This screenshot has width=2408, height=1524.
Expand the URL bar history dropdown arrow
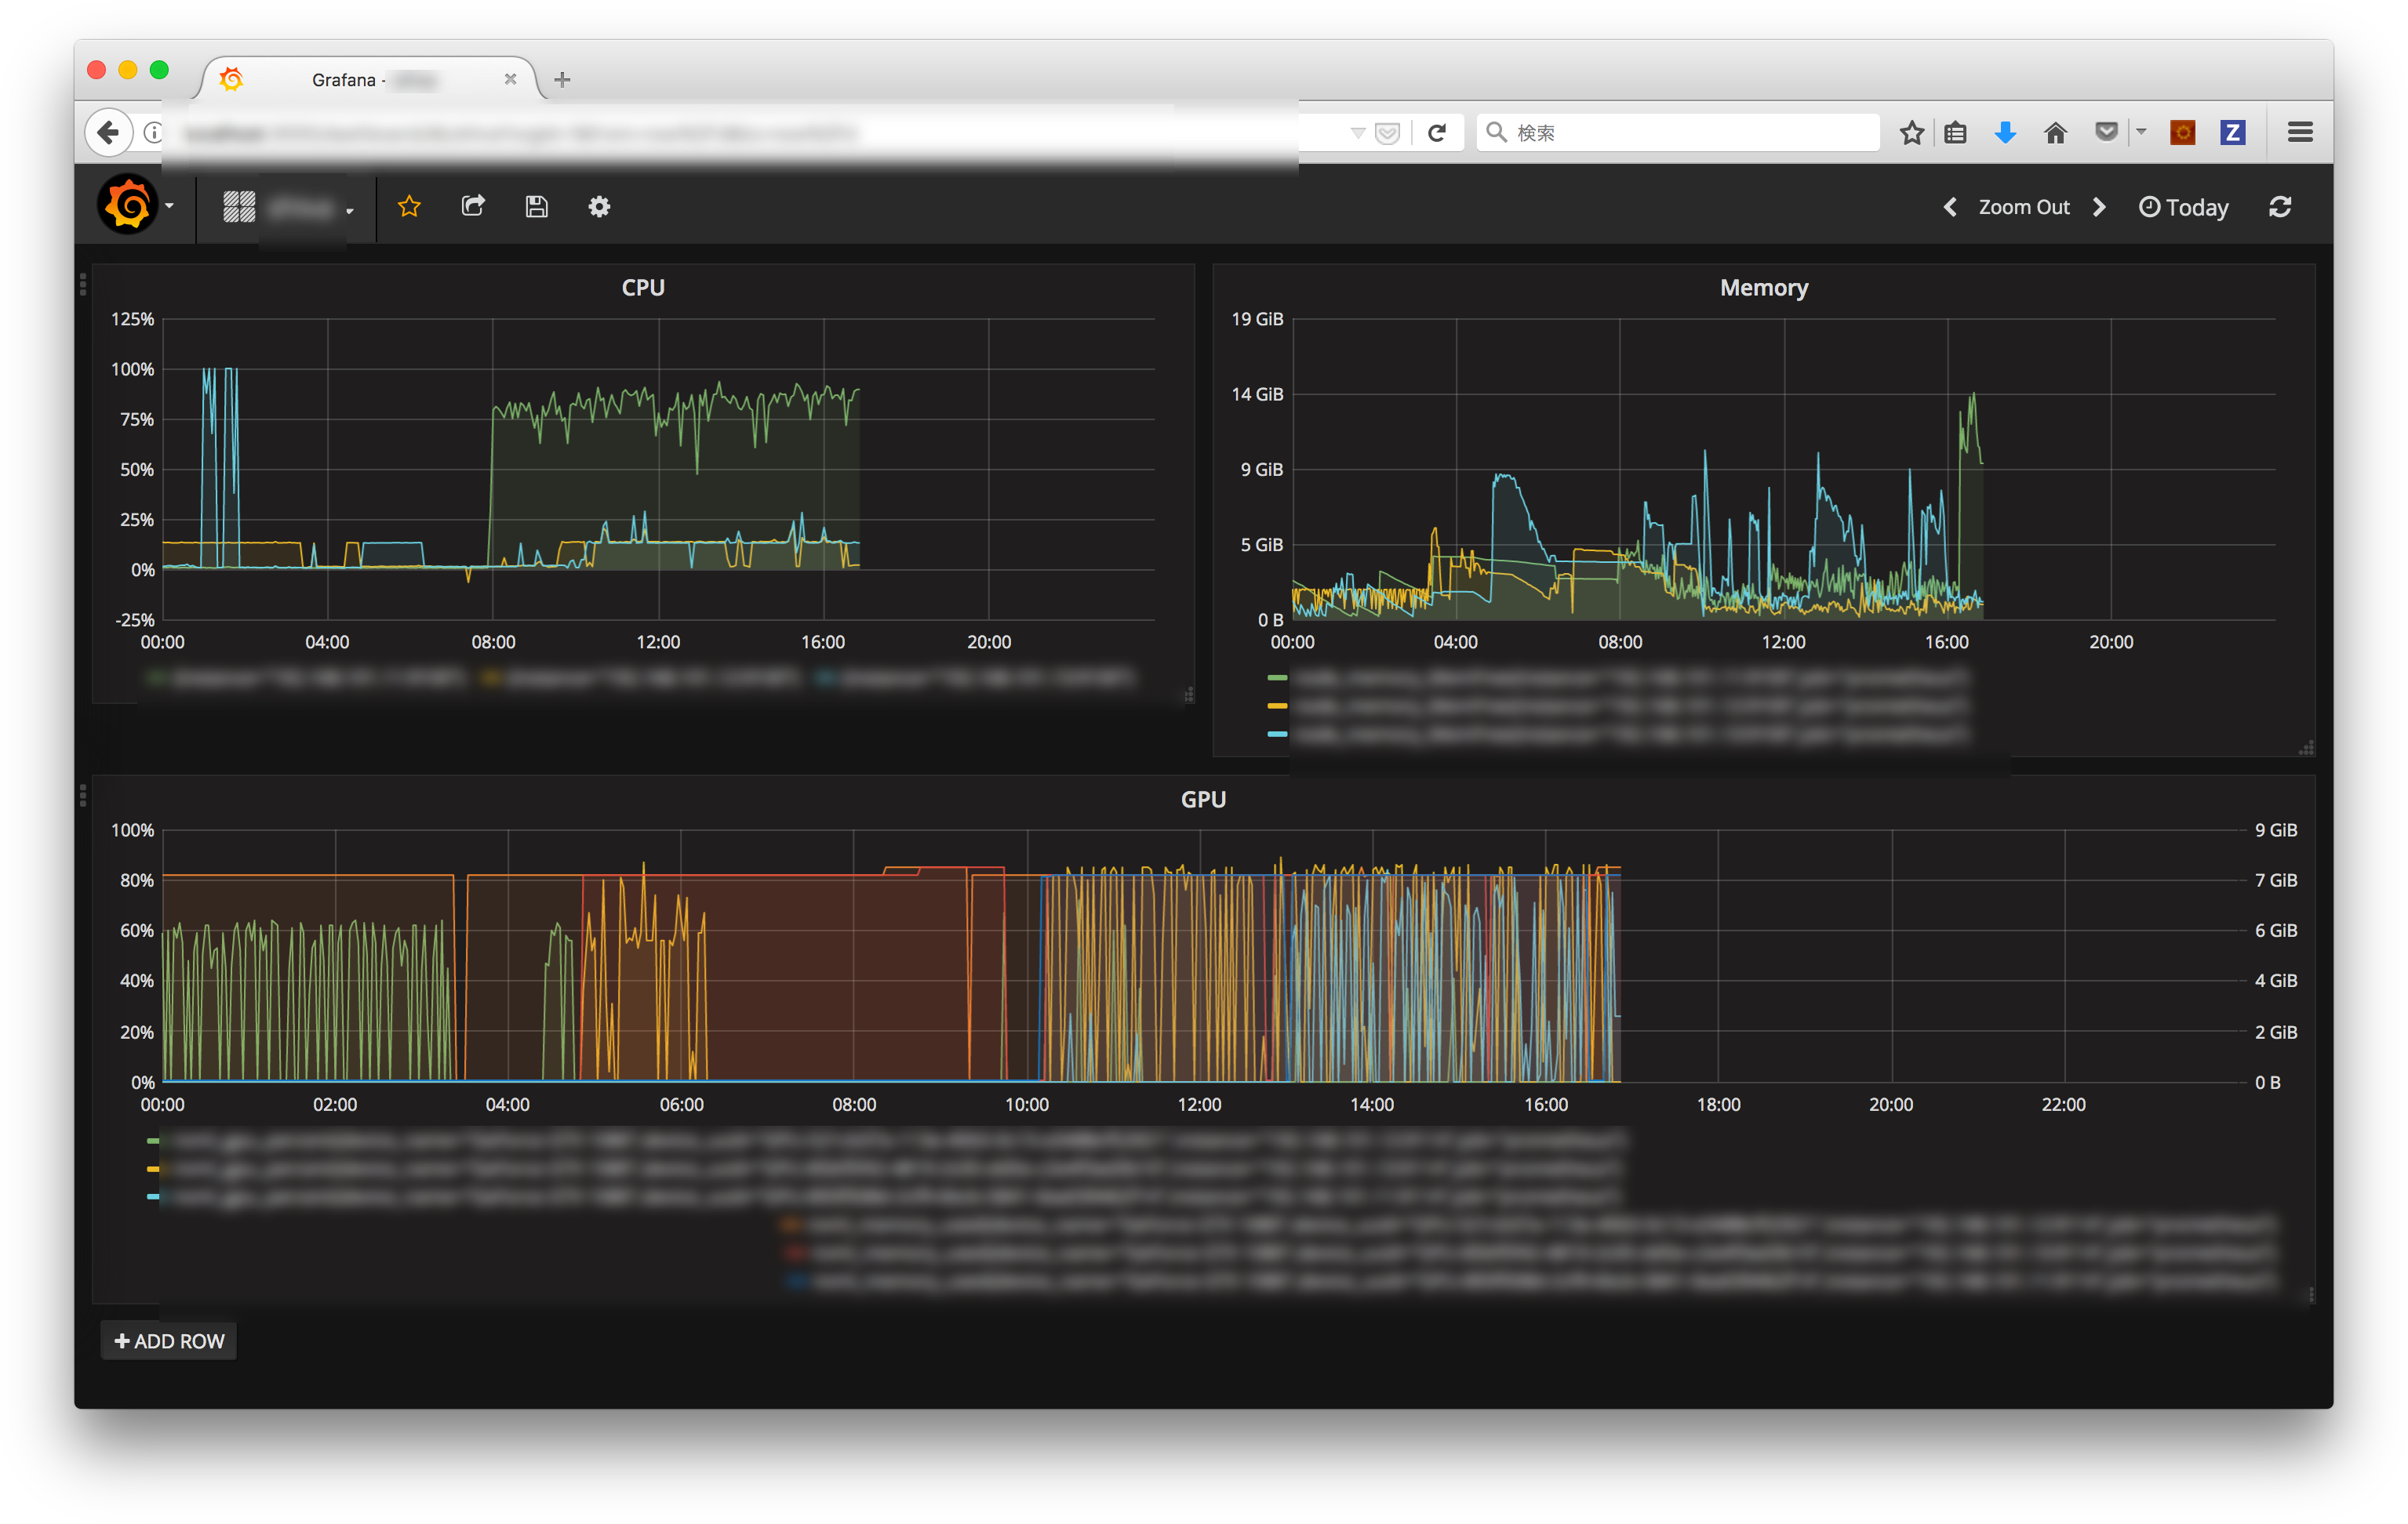pyautogui.click(x=1357, y=133)
